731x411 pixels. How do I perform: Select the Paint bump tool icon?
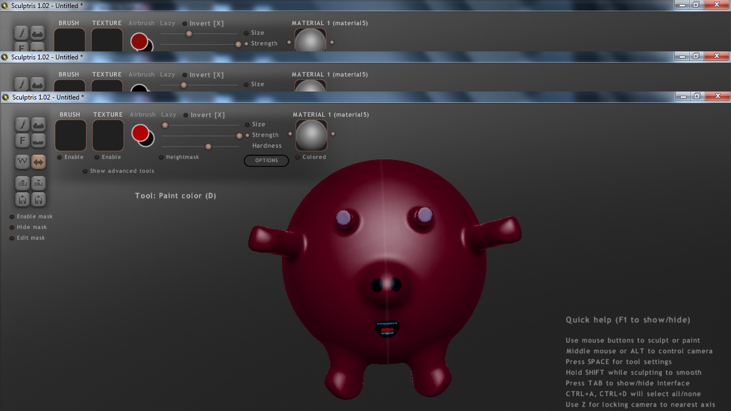pos(39,124)
